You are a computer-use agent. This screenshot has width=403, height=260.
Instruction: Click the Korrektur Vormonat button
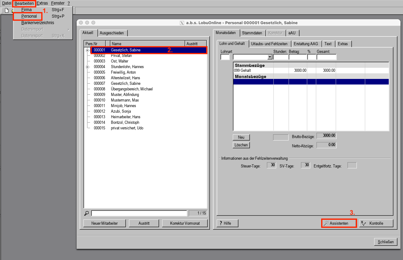[185, 223]
